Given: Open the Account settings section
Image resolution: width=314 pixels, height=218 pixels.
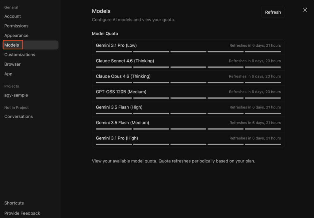Looking at the screenshot, I should coord(12,16).
